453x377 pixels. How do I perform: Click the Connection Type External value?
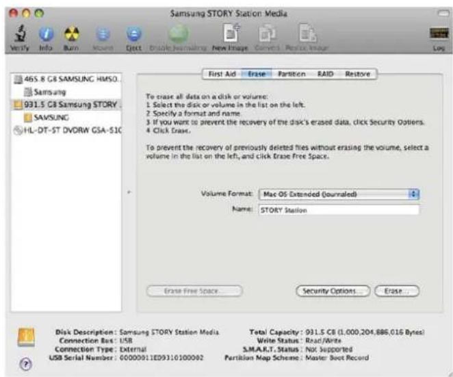133,349
